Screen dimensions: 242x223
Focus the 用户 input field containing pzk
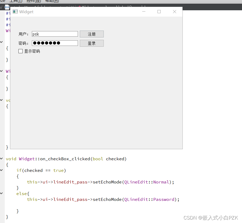[55, 34]
